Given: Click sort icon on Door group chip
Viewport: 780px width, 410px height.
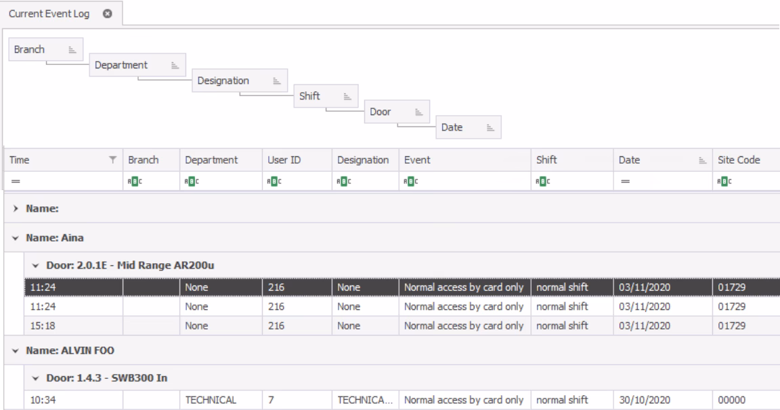Looking at the screenshot, I should pyautogui.click(x=418, y=112).
